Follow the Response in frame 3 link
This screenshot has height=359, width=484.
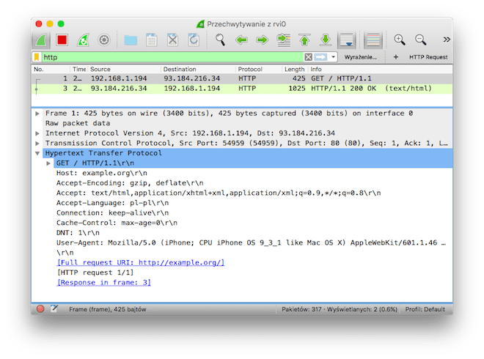click(103, 282)
